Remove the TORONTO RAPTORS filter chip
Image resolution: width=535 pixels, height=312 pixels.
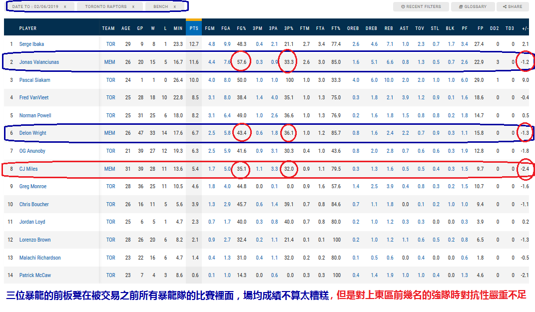[133, 6]
